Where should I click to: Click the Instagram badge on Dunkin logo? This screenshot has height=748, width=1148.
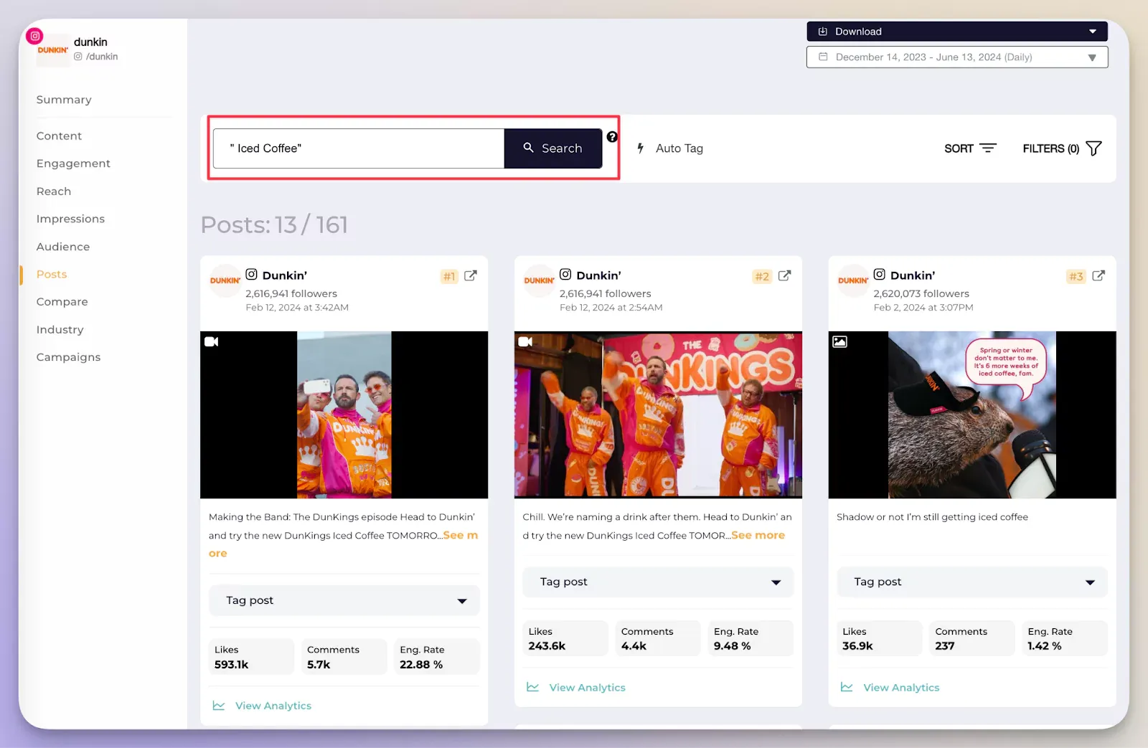(x=34, y=36)
